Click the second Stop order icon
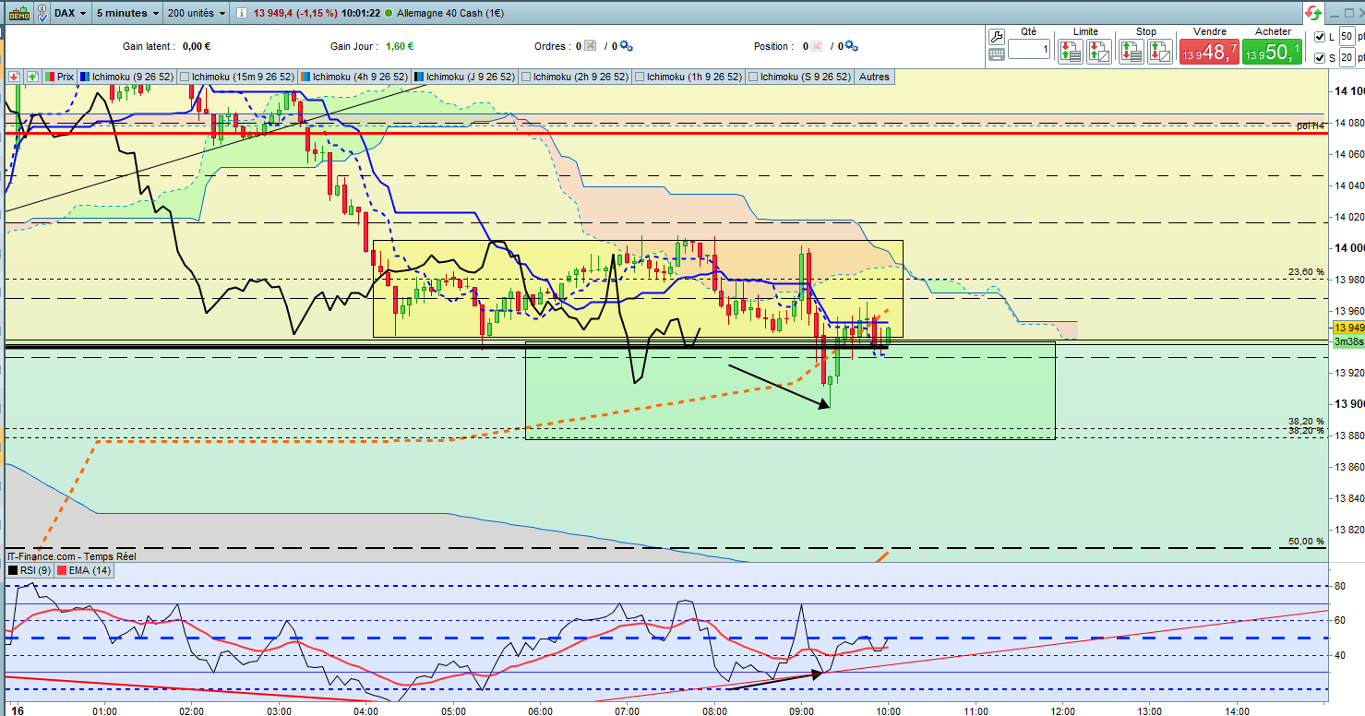 1159,51
